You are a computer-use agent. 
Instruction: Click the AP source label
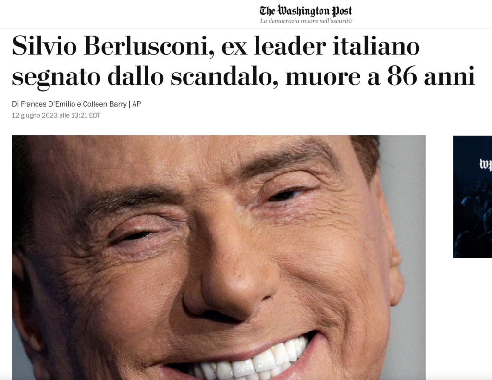136,104
